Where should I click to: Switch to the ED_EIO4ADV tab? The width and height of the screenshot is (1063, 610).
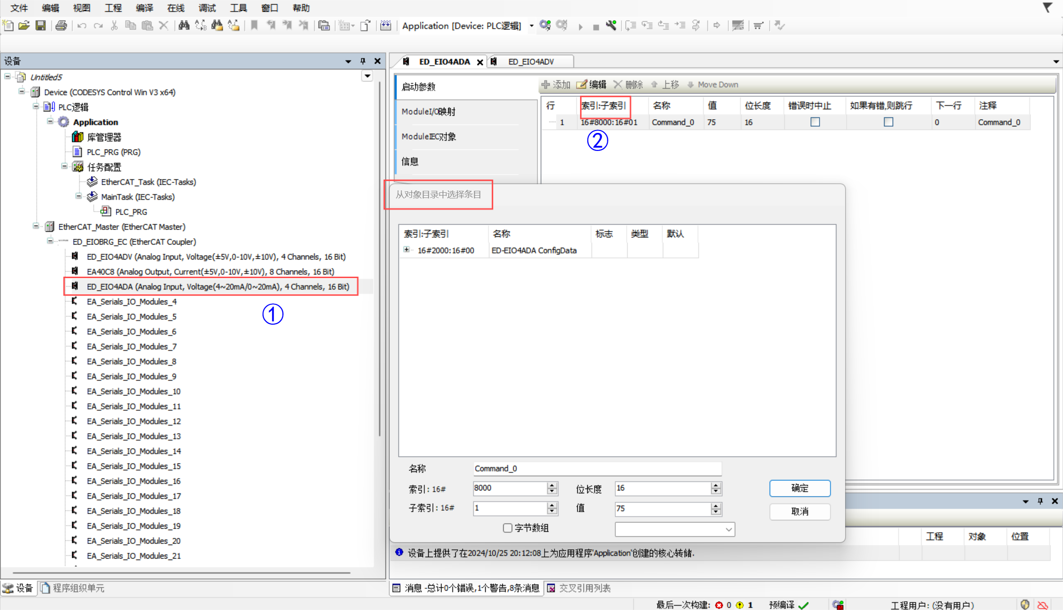coord(531,62)
